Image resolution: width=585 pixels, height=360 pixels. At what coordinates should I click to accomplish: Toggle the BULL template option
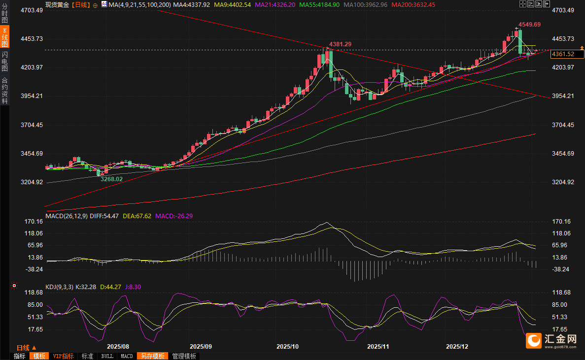click(107, 356)
